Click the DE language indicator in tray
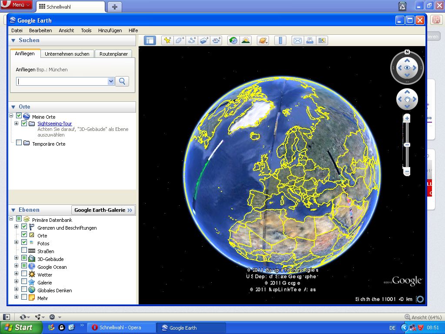The height and width of the screenshot is (334, 445). point(392,328)
